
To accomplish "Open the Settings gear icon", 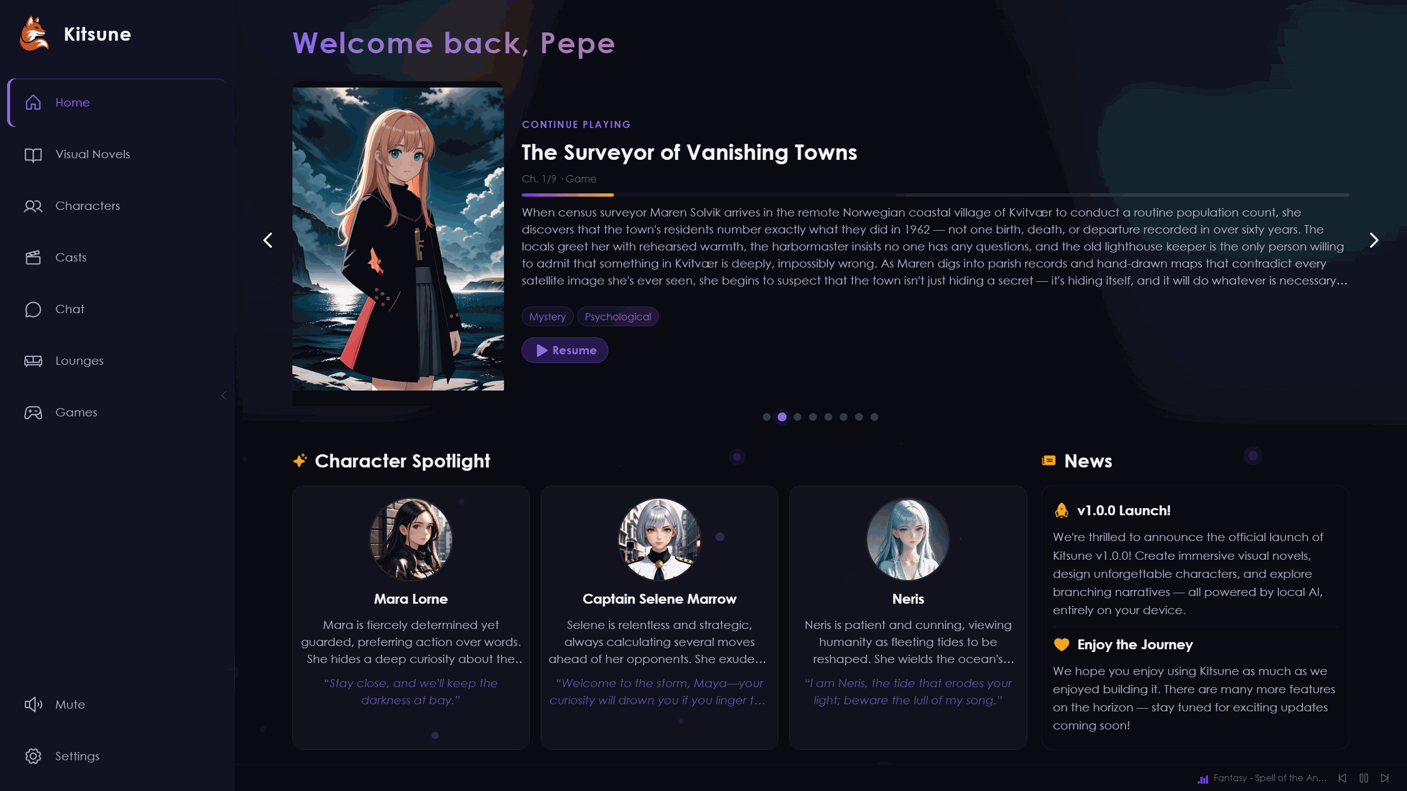I will point(33,756).
